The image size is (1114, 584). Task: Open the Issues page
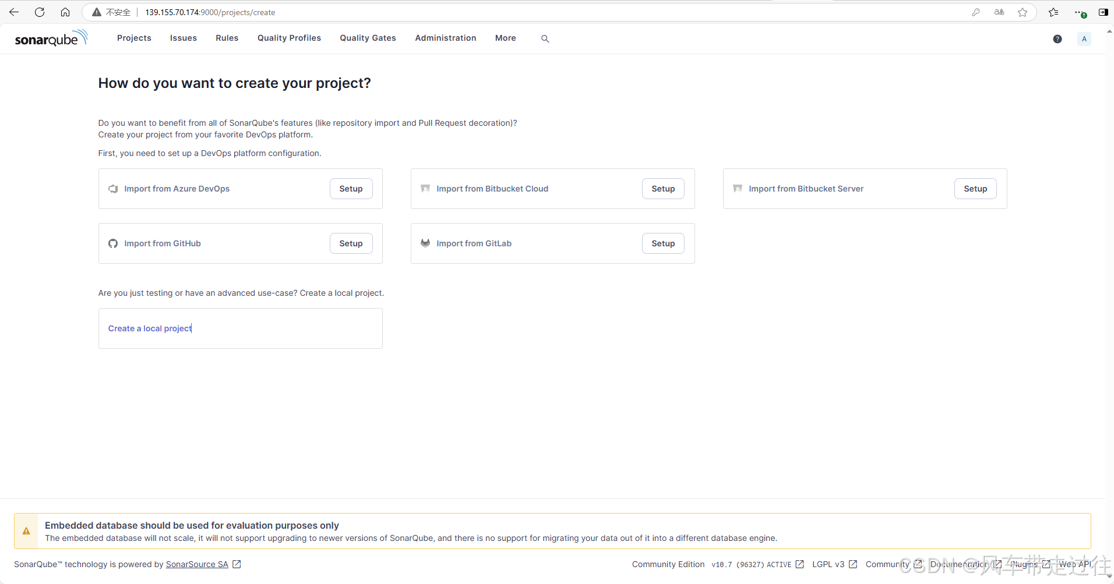pos(184,38)
